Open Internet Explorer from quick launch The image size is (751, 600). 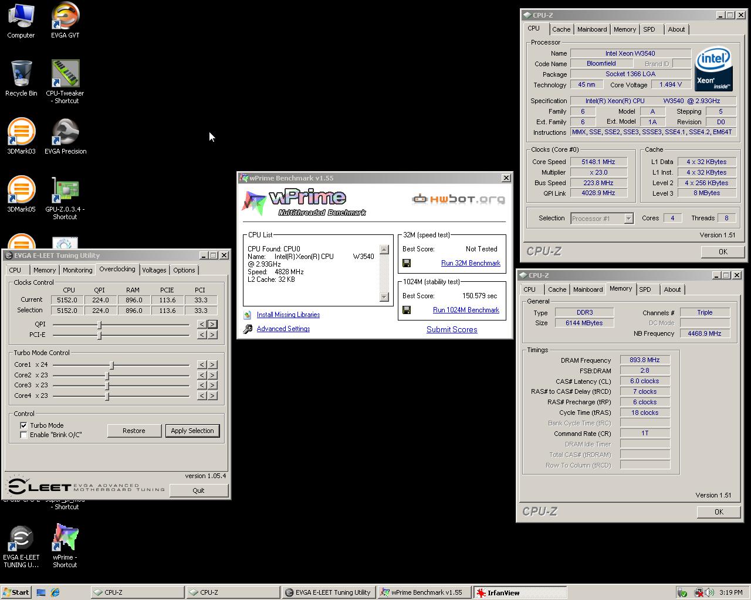pos(55,592)
